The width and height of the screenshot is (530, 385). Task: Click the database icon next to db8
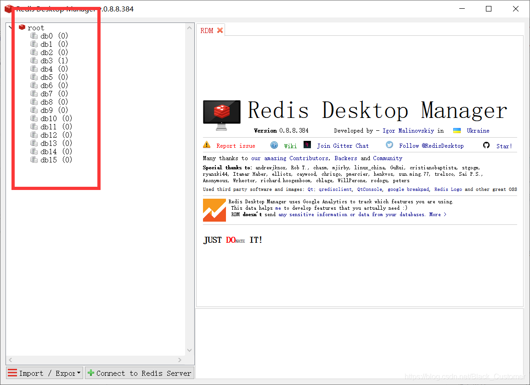tap(34, 102)
